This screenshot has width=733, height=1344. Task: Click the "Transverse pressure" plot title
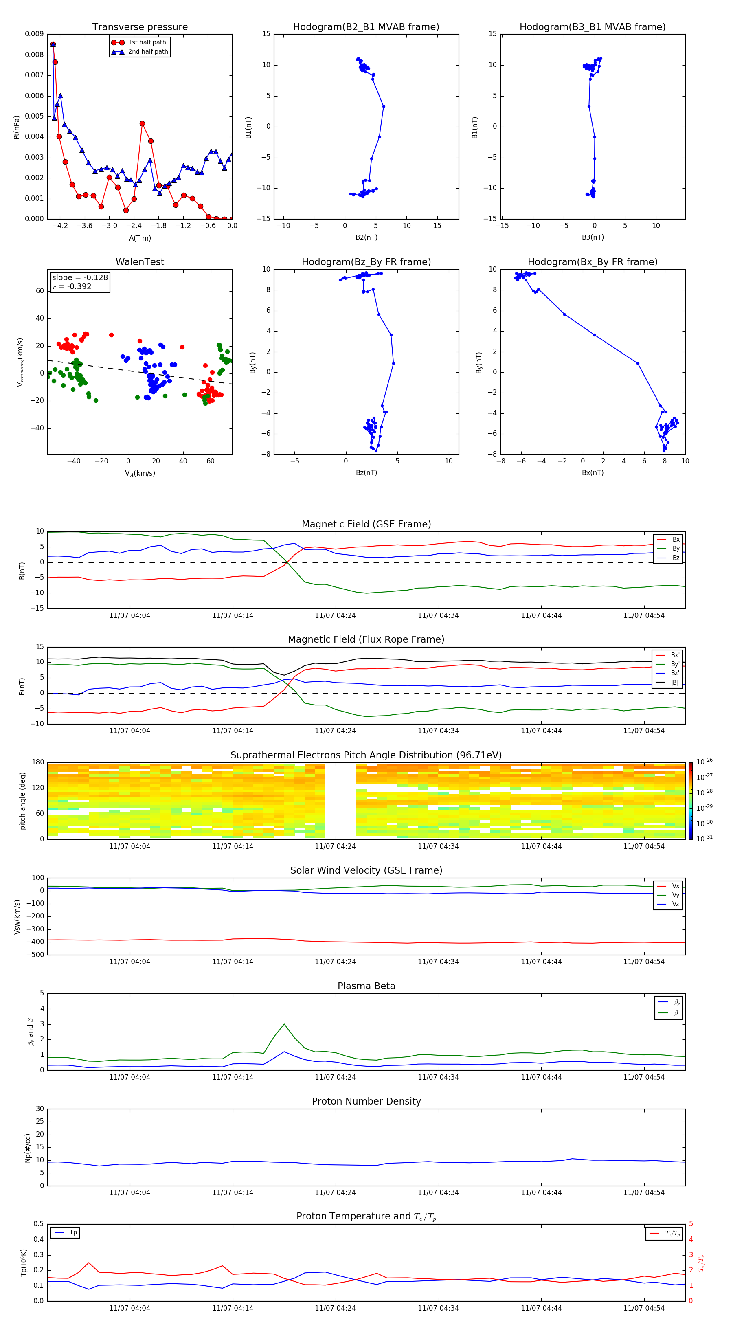click(x=140, y=27)
